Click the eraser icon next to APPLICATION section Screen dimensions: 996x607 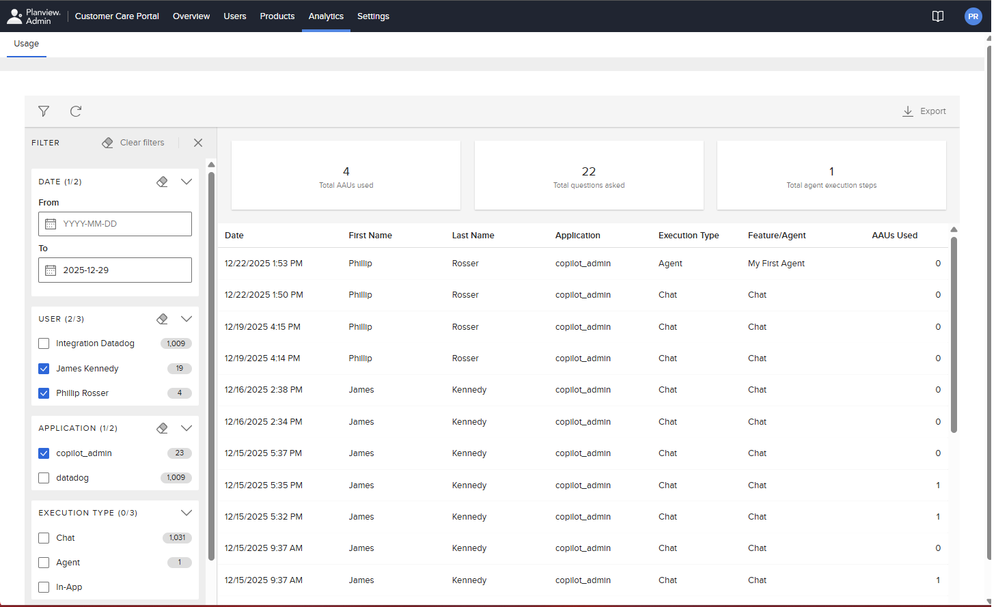click(162, 427)
